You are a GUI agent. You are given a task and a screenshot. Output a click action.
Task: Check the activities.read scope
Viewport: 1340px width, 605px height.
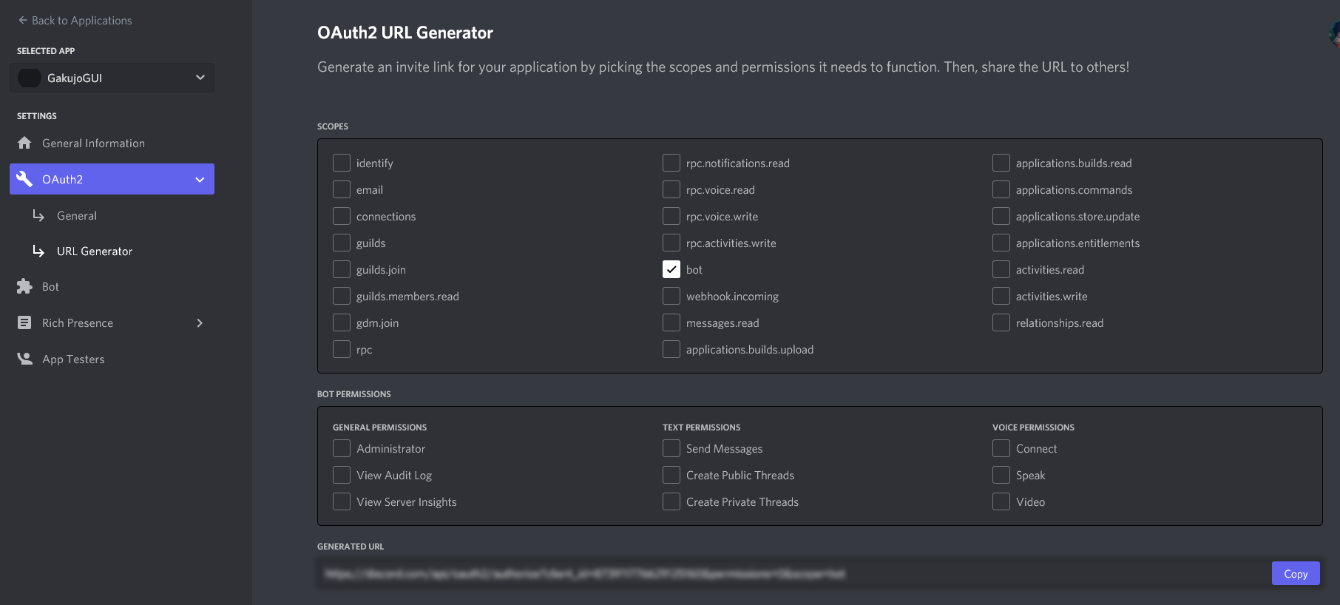coord(1001,269)
